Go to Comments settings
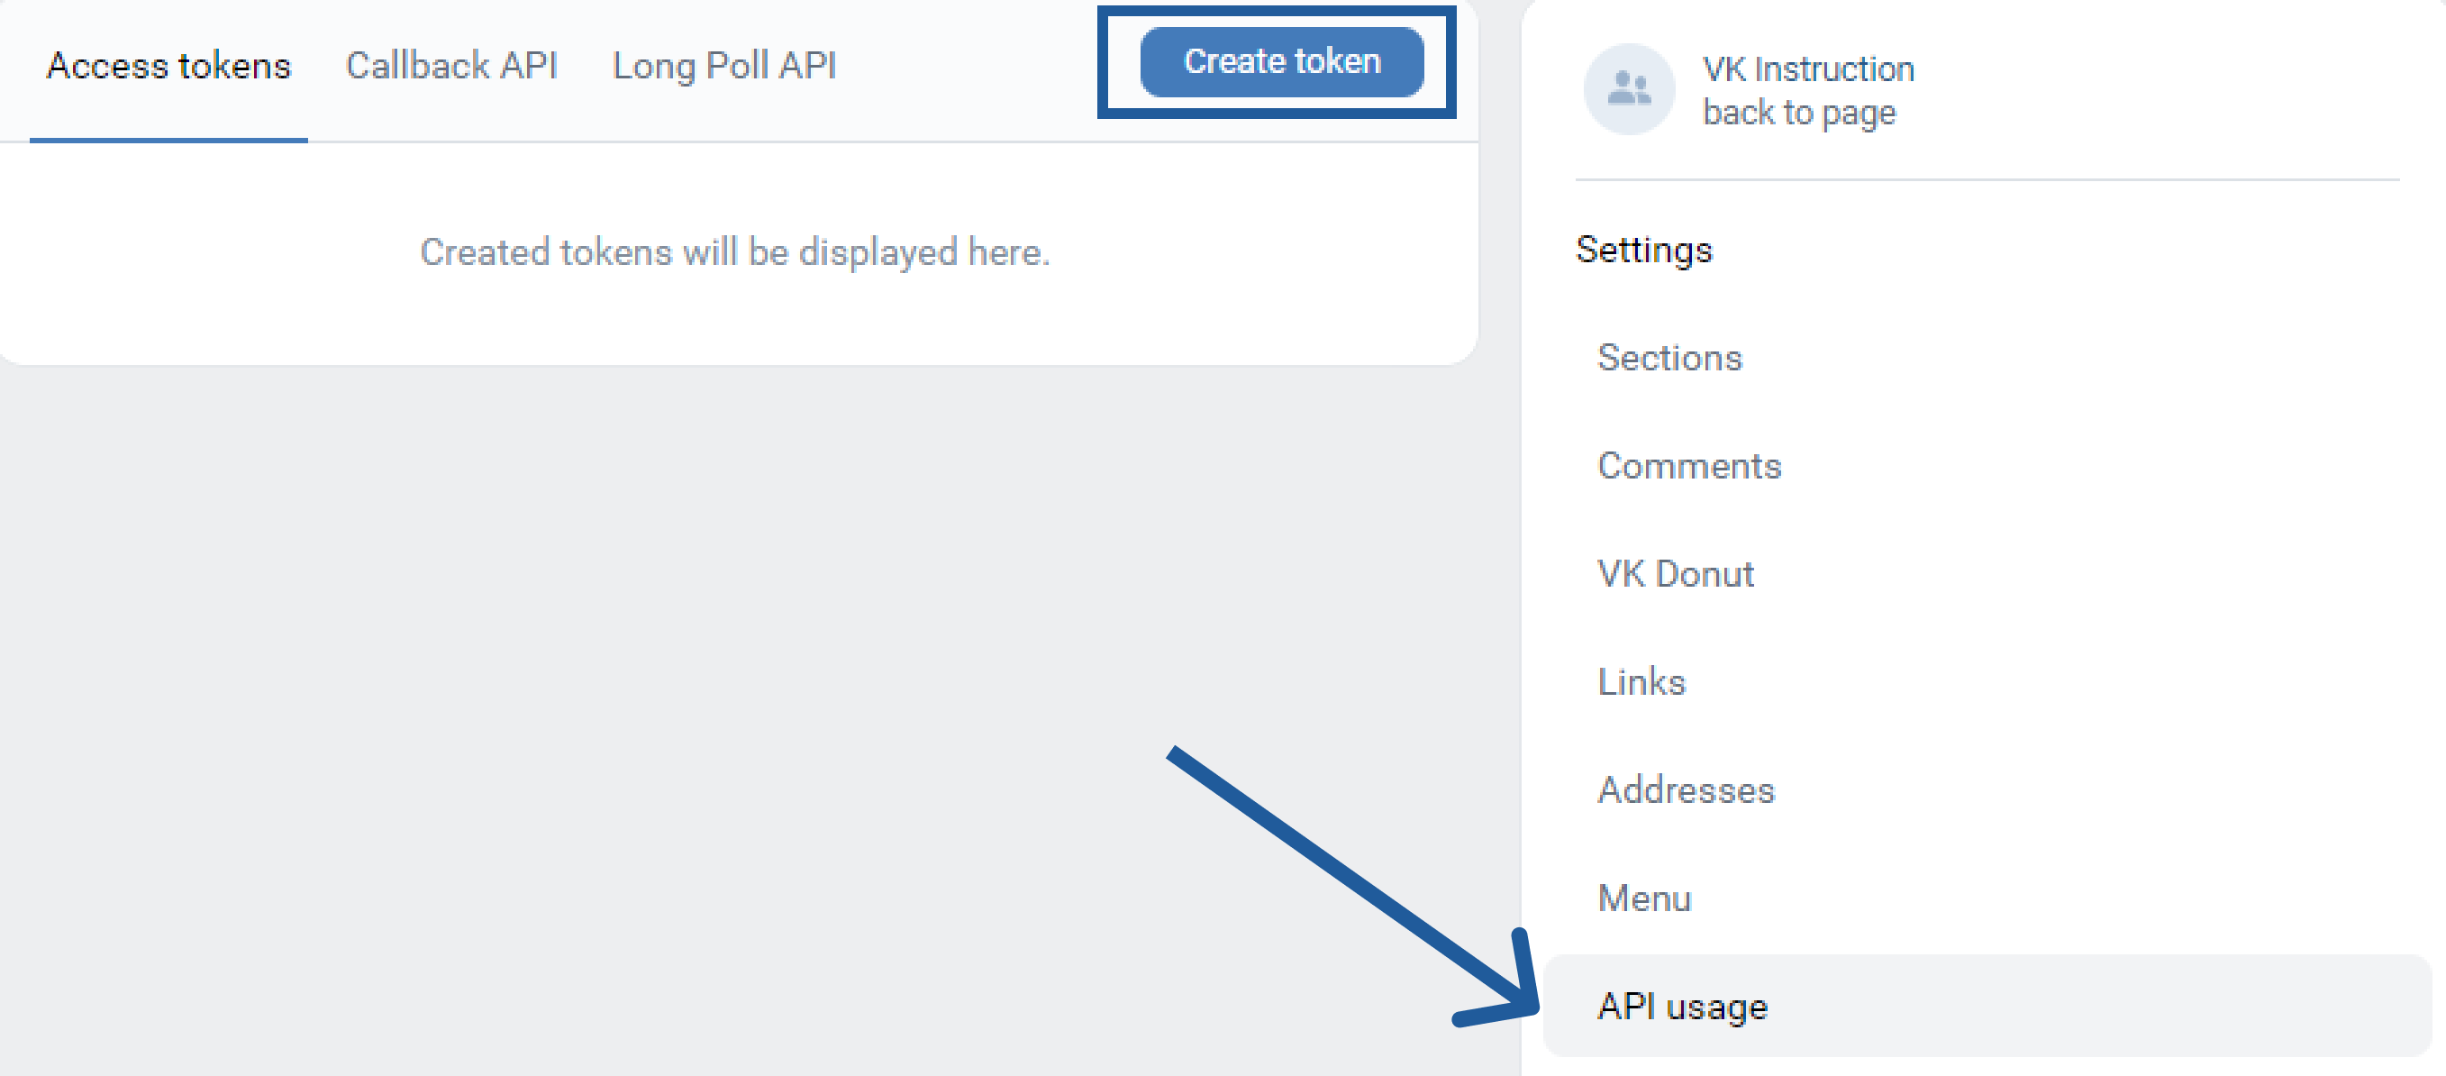 tap(1689, 466)
